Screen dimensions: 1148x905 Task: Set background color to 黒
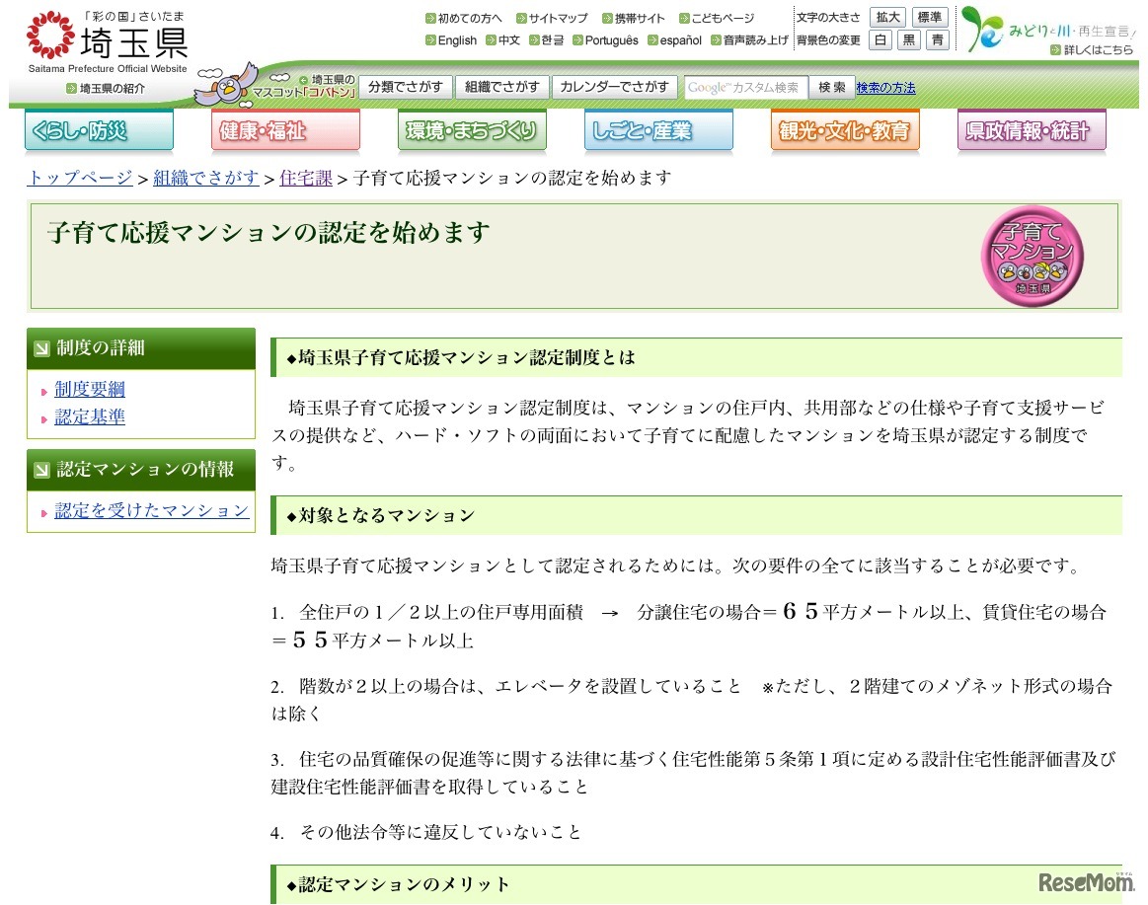point(909,40)
